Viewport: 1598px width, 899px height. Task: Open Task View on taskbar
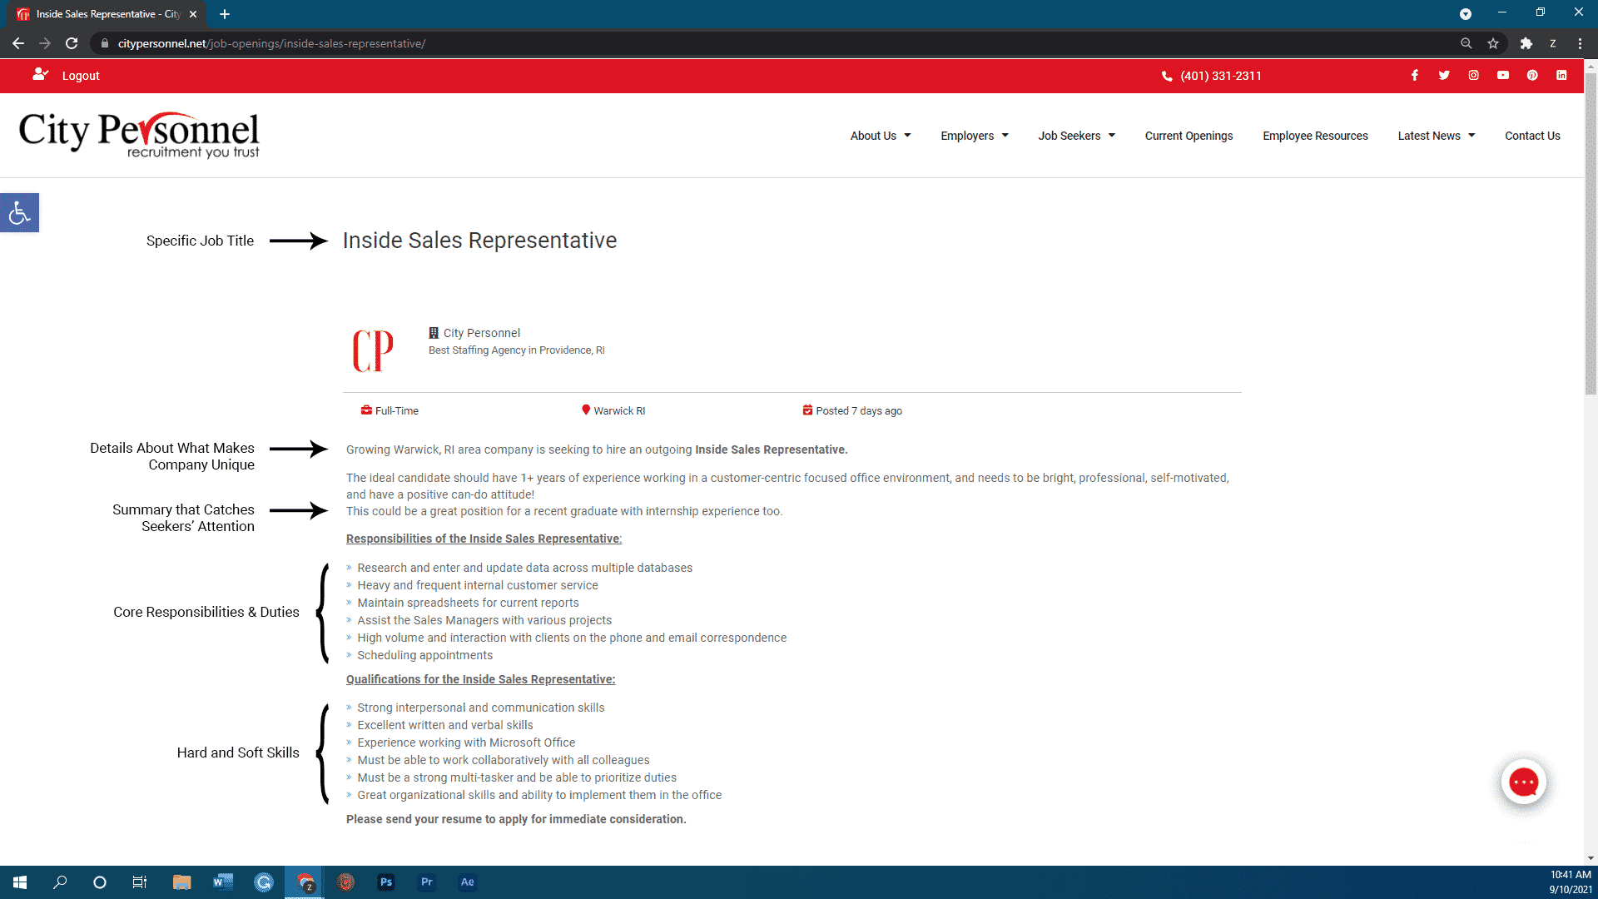pos(140,882)
